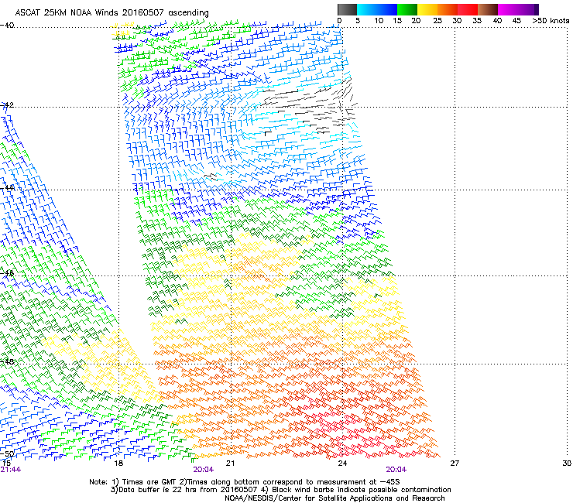Image resolution: width=573 pixels, height=503 pixels.
Task: Select the '27' longitude axis label
Action: pos(455,464)
